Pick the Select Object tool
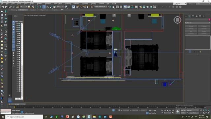Viewport: 211px width, 119px height. point(29,7)
